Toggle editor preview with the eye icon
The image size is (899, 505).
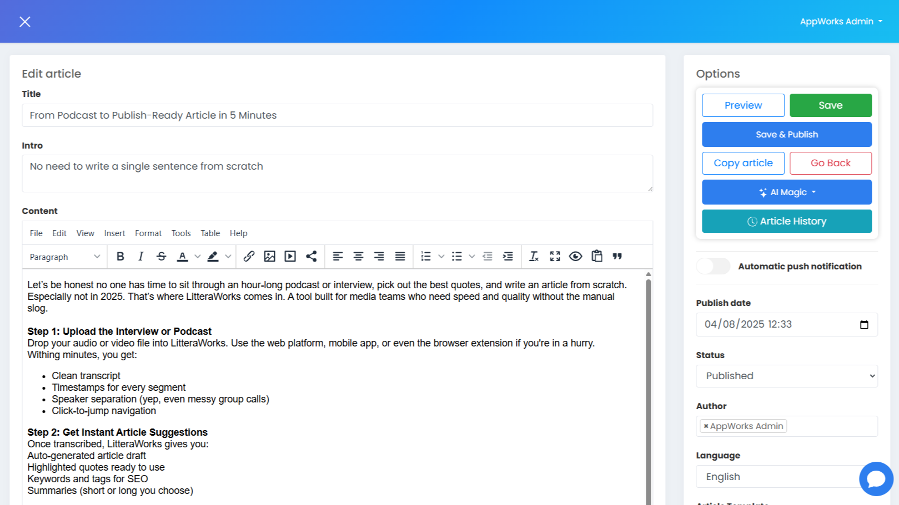tap(575, 256)
